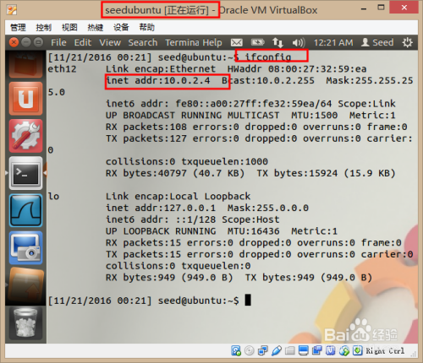Open the 管理 menu in VirtualBox
This screenshot has height=363, width=423.
(x=18, y=27)
